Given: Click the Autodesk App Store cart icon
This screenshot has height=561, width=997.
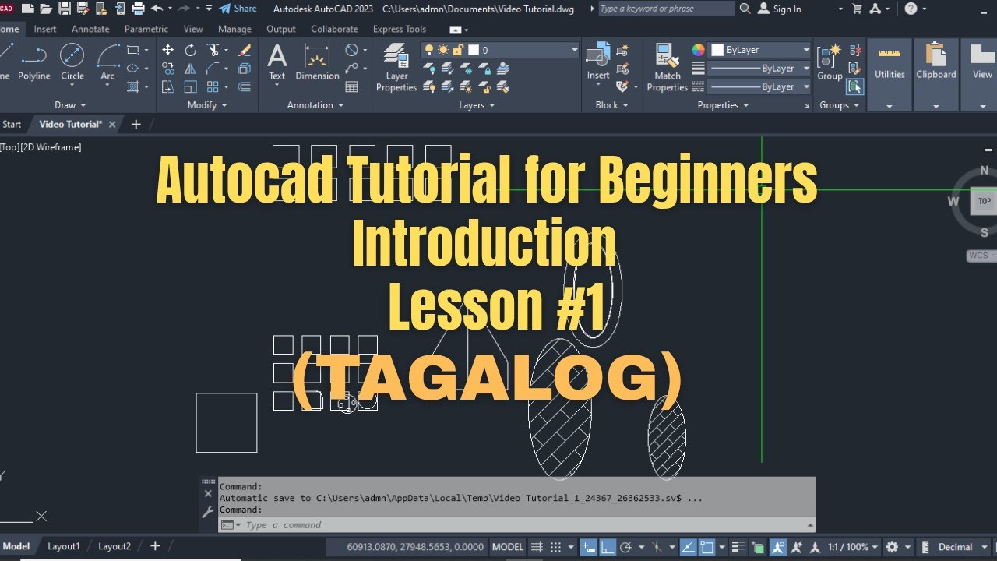Looking at the screenshot, I should [x=858, y=9].
